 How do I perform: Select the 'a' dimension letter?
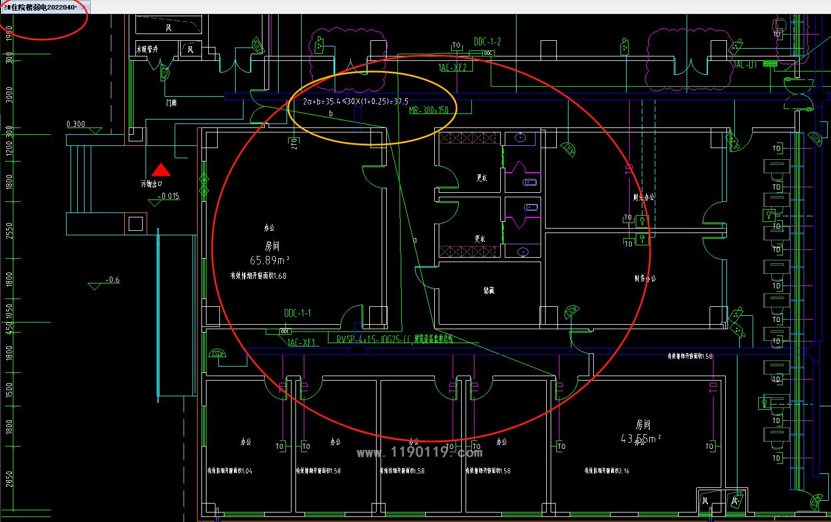pyautogui.click(x=415, y=240)
